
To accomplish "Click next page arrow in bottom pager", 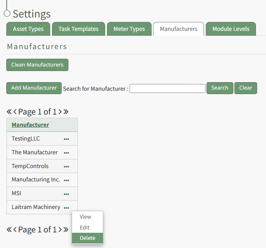I will [x=60, y=229].
